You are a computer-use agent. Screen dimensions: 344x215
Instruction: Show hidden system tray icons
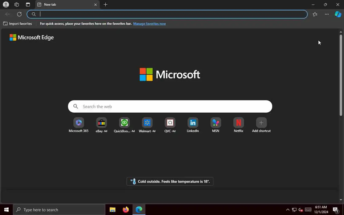click(x=288, y=210)
